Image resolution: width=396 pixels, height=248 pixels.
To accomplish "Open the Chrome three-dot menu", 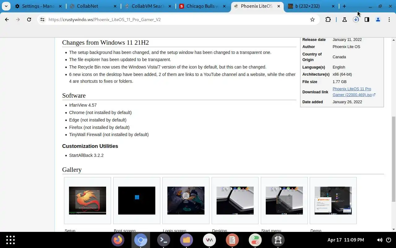I will pyautogui.click(x=389, y=20).
